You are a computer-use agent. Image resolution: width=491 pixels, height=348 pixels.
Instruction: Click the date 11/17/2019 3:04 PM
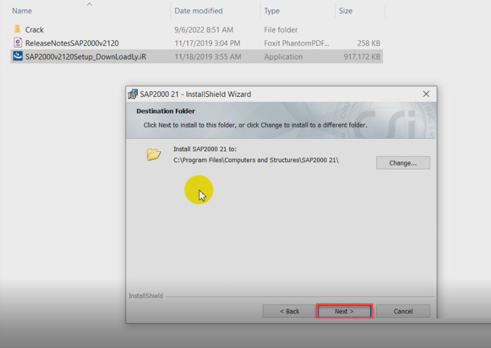[x=207, y=43]
